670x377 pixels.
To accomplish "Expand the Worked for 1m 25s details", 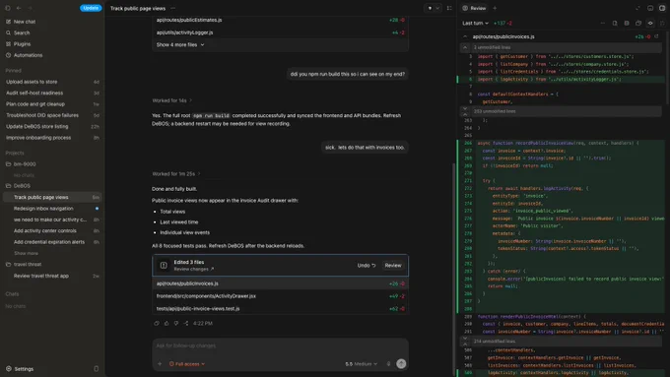I will (x=176, y=174).
